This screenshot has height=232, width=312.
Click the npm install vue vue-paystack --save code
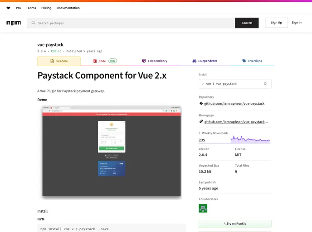(74, 229)
